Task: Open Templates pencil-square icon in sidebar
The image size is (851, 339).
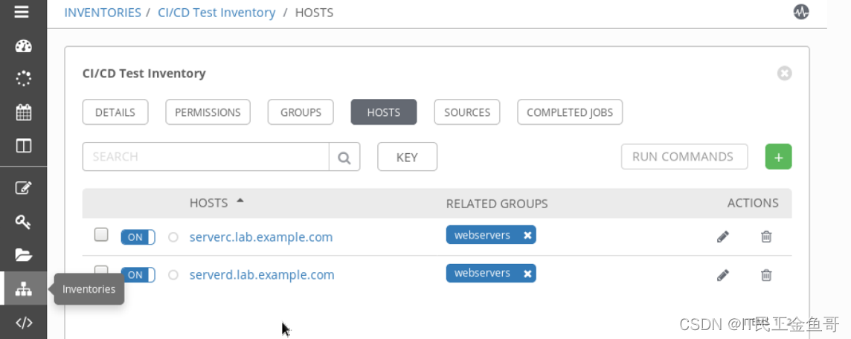Action: [x=23, y=188]
